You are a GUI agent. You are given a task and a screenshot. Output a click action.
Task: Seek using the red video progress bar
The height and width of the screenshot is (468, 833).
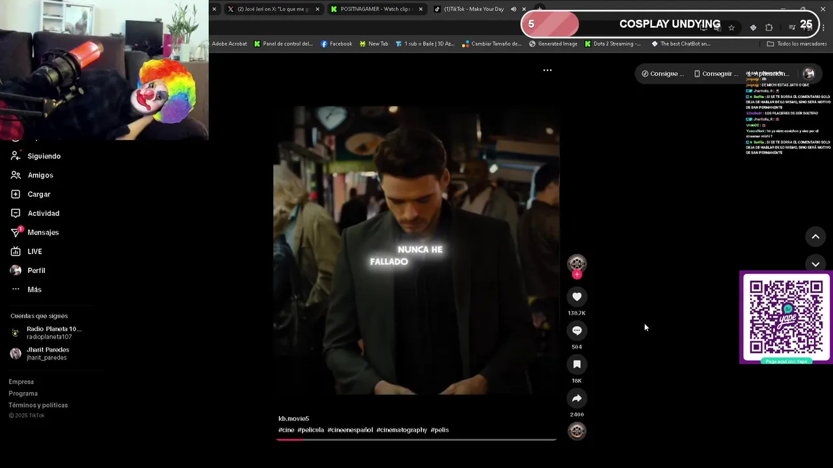(x=416, y=439)
